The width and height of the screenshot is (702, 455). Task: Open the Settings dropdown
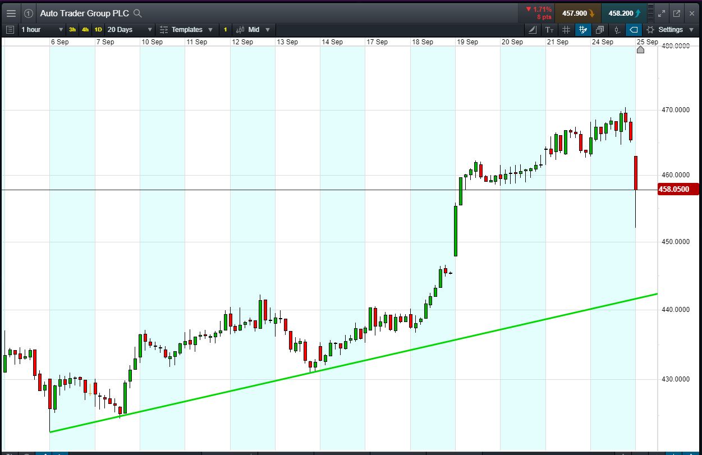tap(669, 29)
